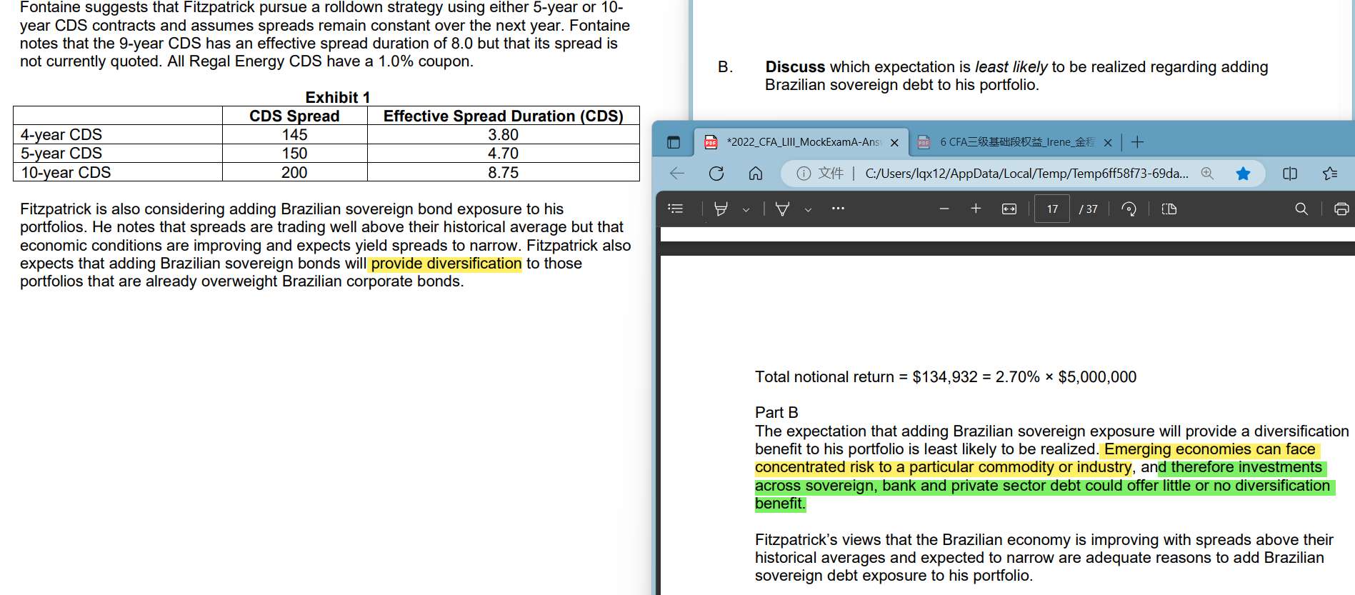The width and height of the screenshot is (1355, 595).
Task: Toggle fit to width view
Action: coord(1009,209)
